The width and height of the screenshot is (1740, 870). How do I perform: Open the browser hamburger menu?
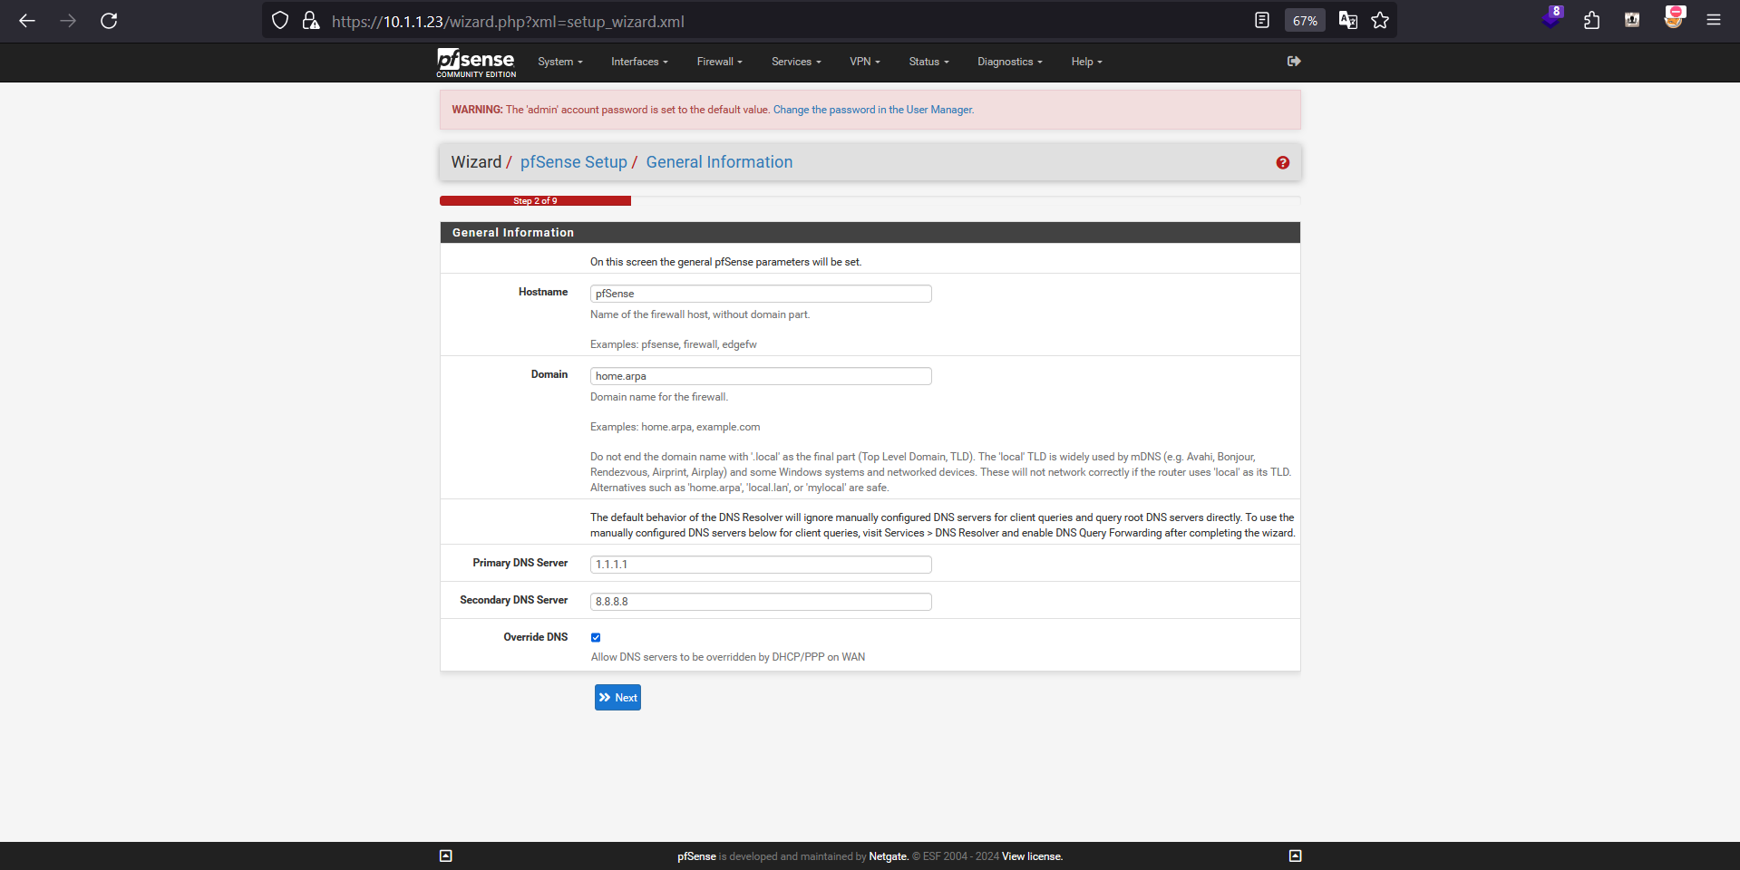(x=1714, y=21)
